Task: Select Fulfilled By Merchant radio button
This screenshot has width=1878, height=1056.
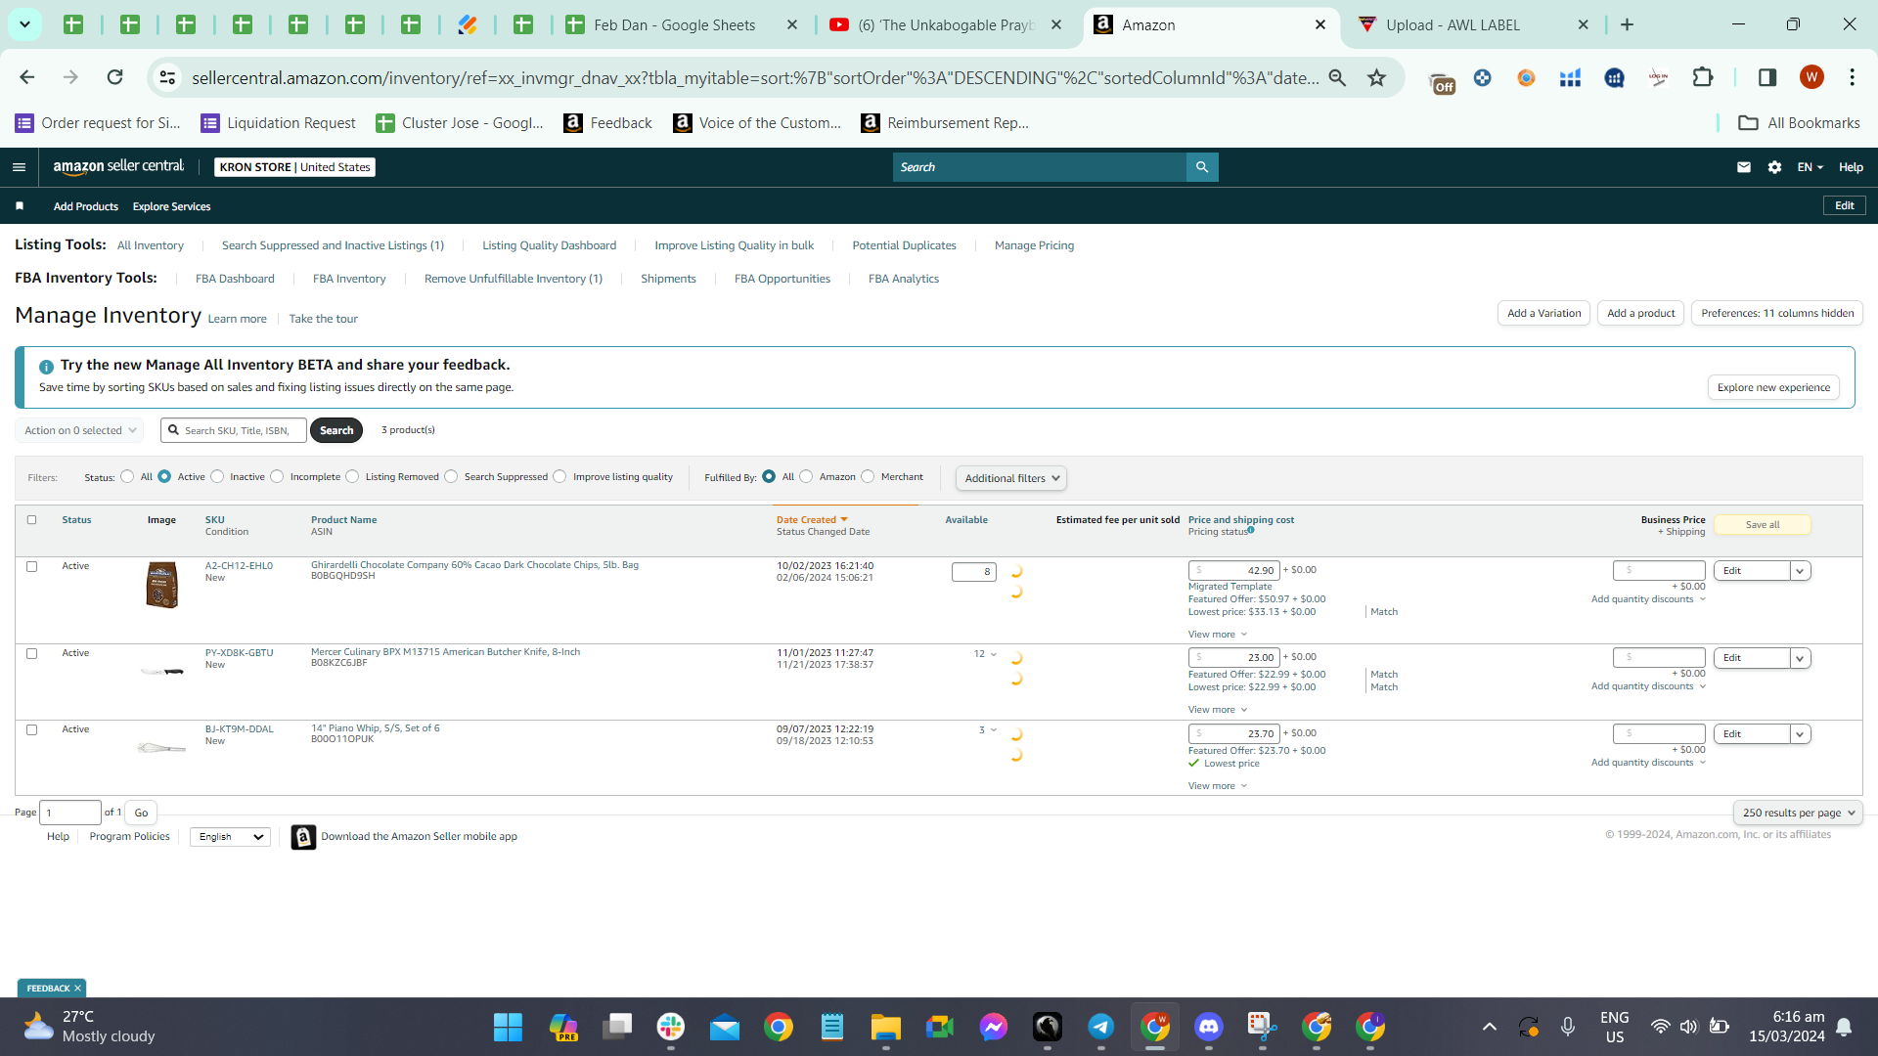Action: click(x=868, y=477)
